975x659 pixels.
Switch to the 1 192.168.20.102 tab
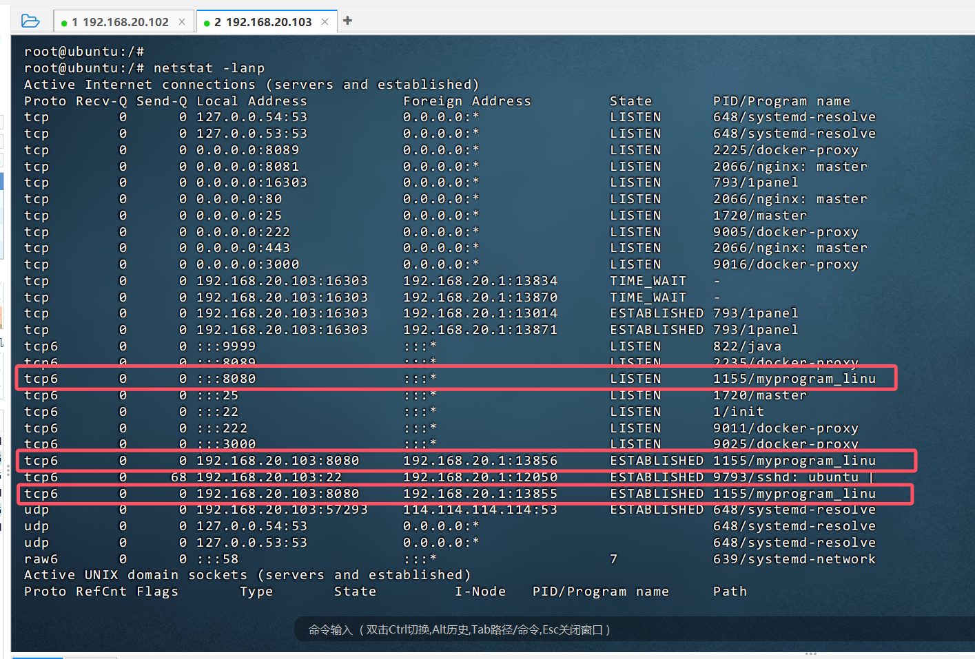(120, 22)
